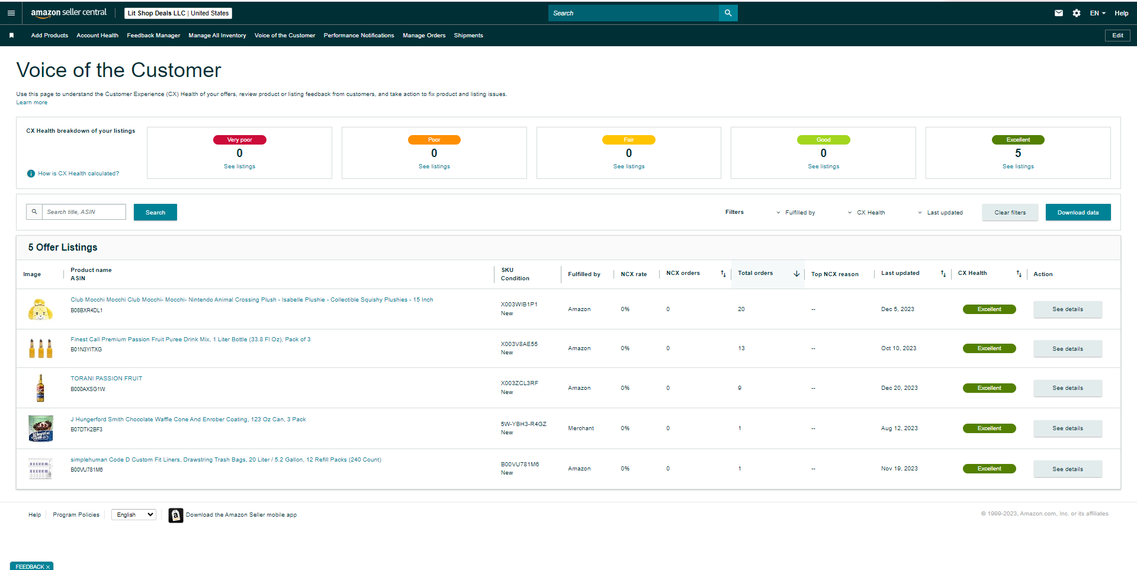Screen dimensions: 1137x570
Task: Open the Torani Passion Fruit bottle thumbnail
Action: click(x=40, y=388)
